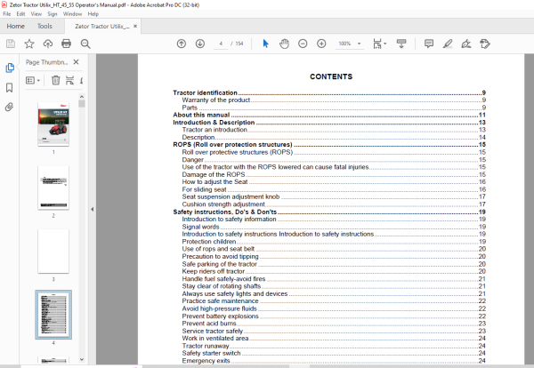Click the zoom out minus icon
534x368 pixels.
303,44
